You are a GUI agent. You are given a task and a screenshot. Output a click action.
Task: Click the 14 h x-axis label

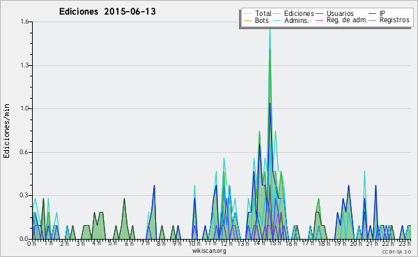click(259, 243)
